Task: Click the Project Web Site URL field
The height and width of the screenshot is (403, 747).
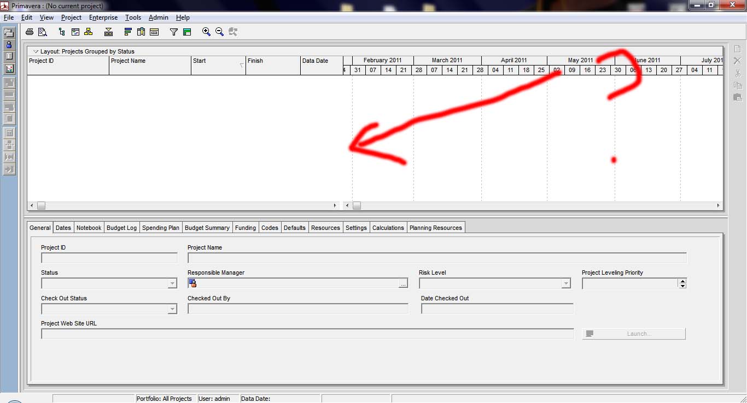Action: click(307, 334)
